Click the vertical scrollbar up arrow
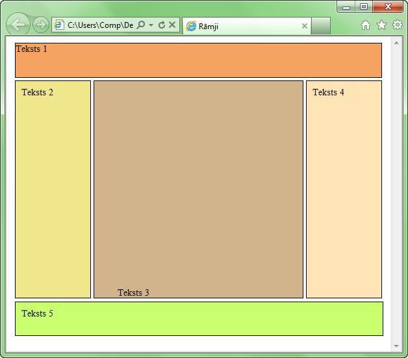This screenshot has width=408, height=358. pos(397,42)
